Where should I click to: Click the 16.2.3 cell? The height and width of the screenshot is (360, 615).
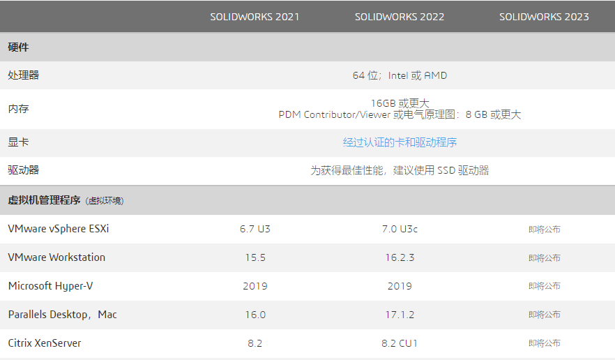click(x=400, y=257)
